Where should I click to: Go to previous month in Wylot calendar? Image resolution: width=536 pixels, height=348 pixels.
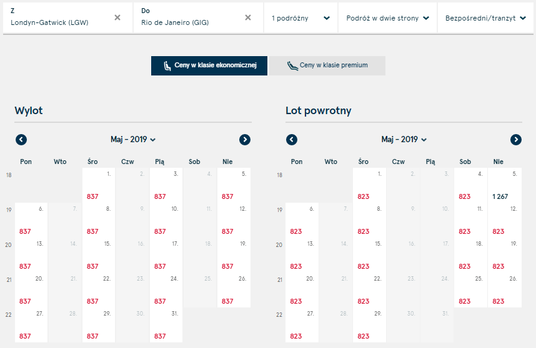[21, 140]
